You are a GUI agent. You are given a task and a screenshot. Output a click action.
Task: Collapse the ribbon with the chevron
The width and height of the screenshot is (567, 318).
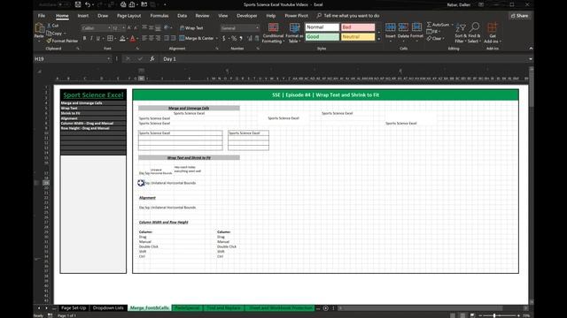pyautogui.click(x=531, y=49)
